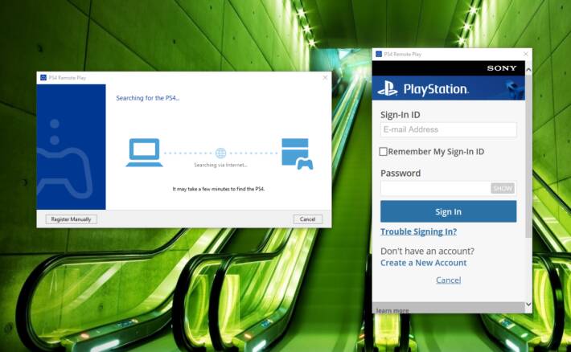Click the SONY logo in the sign-in header
Screen dimensions: 571x352
(502, 68)
